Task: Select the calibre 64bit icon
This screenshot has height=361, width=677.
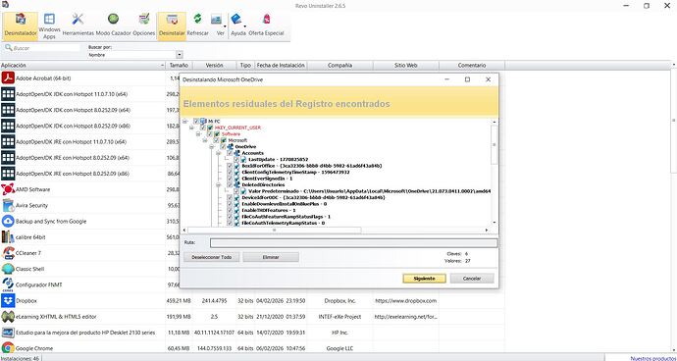Action: [x=8, y=237]
